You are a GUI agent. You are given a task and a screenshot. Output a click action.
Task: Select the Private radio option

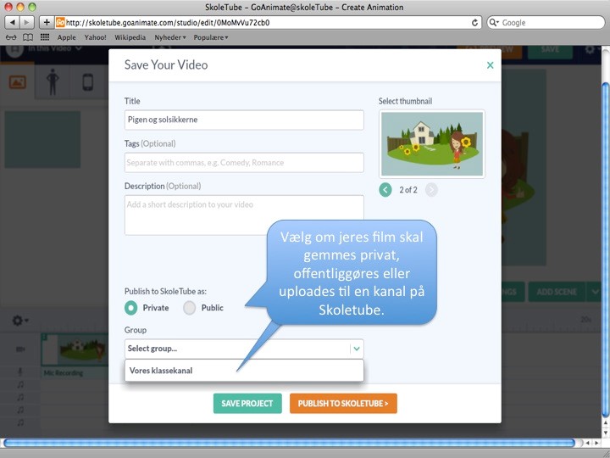(x=131, y=308)
